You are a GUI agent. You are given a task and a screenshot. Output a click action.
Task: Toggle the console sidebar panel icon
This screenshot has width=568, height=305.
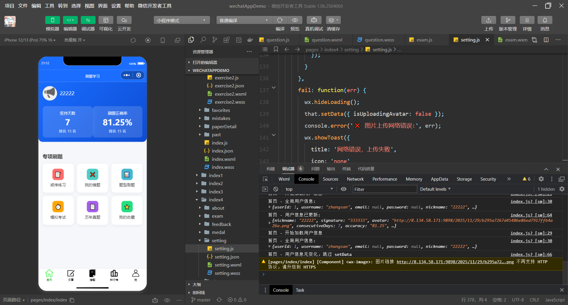coord(265,189)
